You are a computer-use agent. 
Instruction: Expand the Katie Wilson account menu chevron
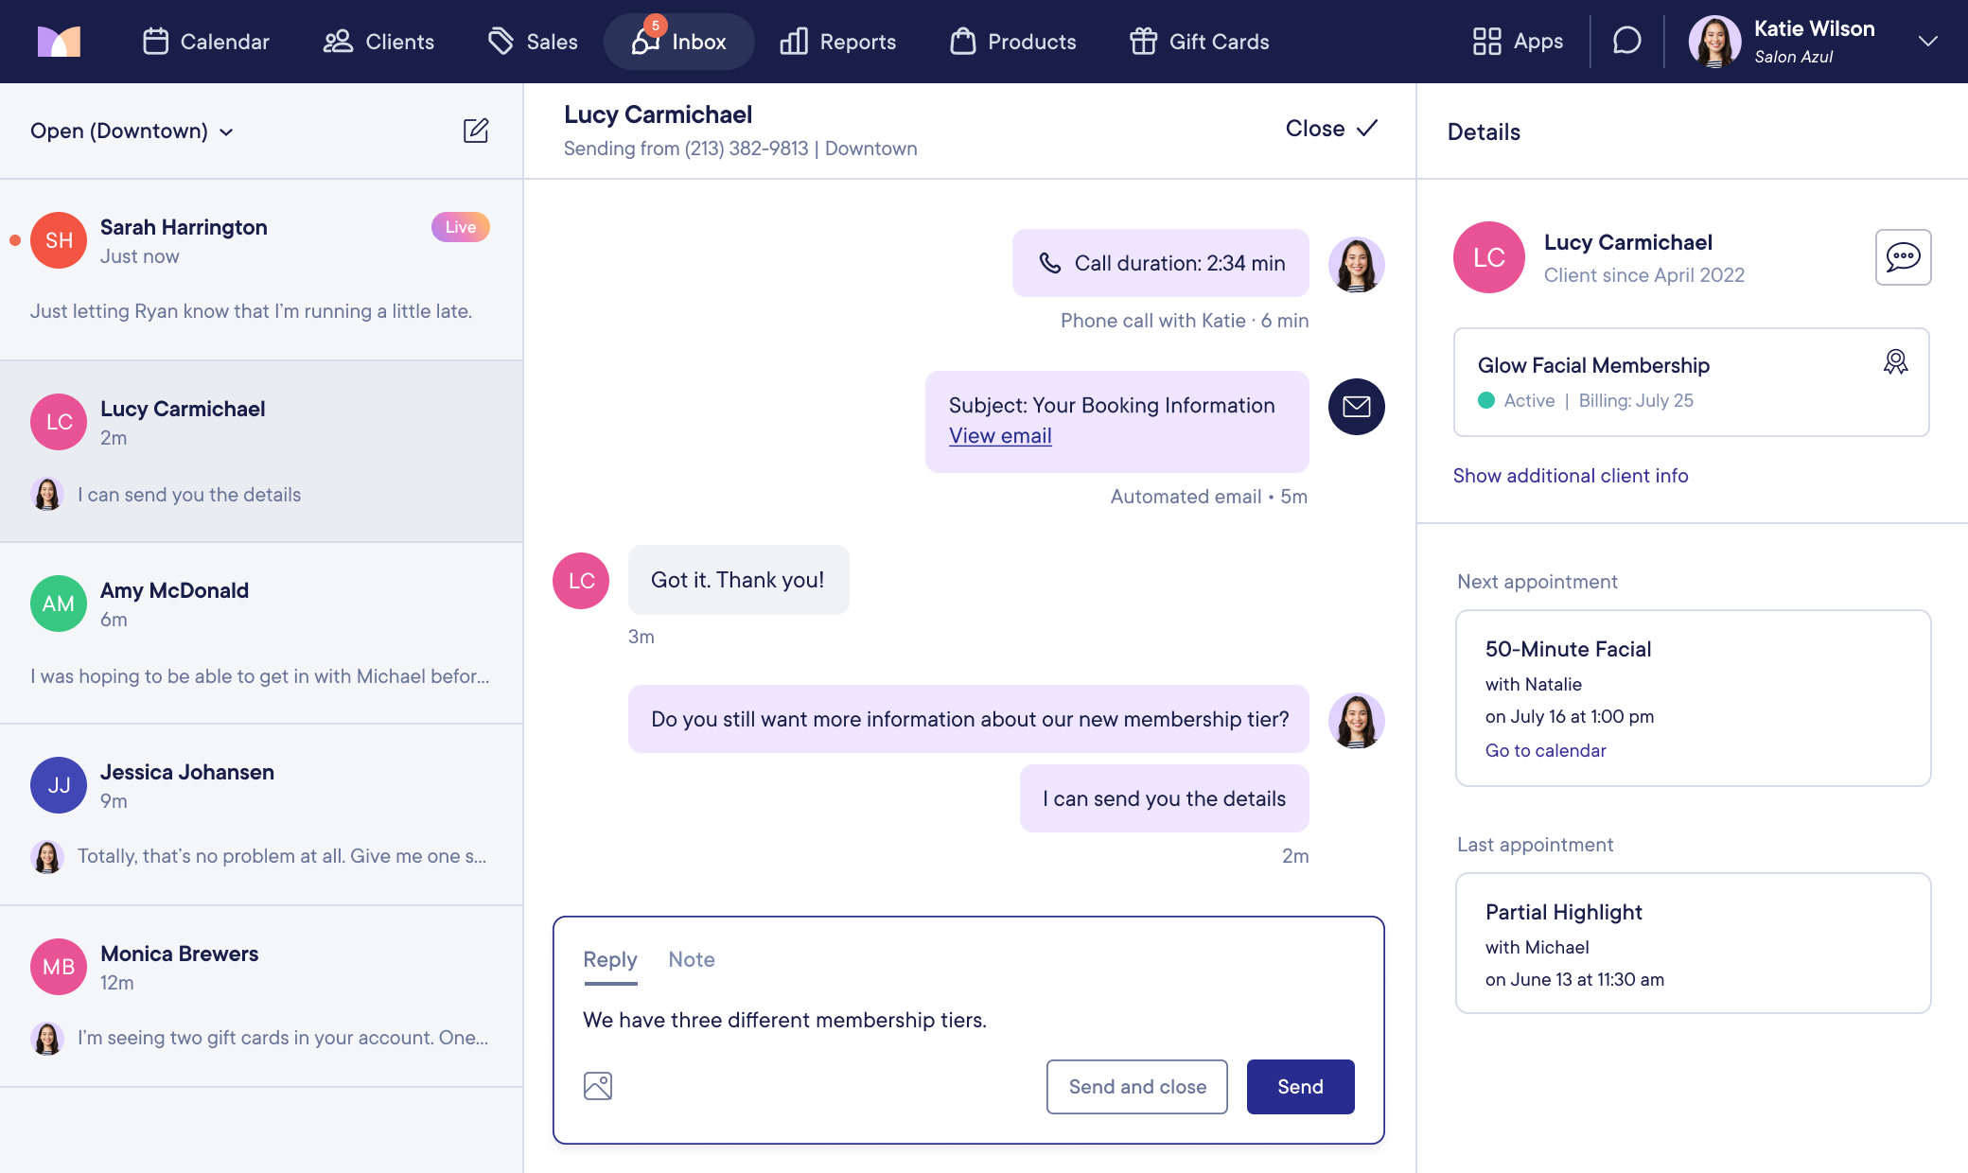point(1927,42)
